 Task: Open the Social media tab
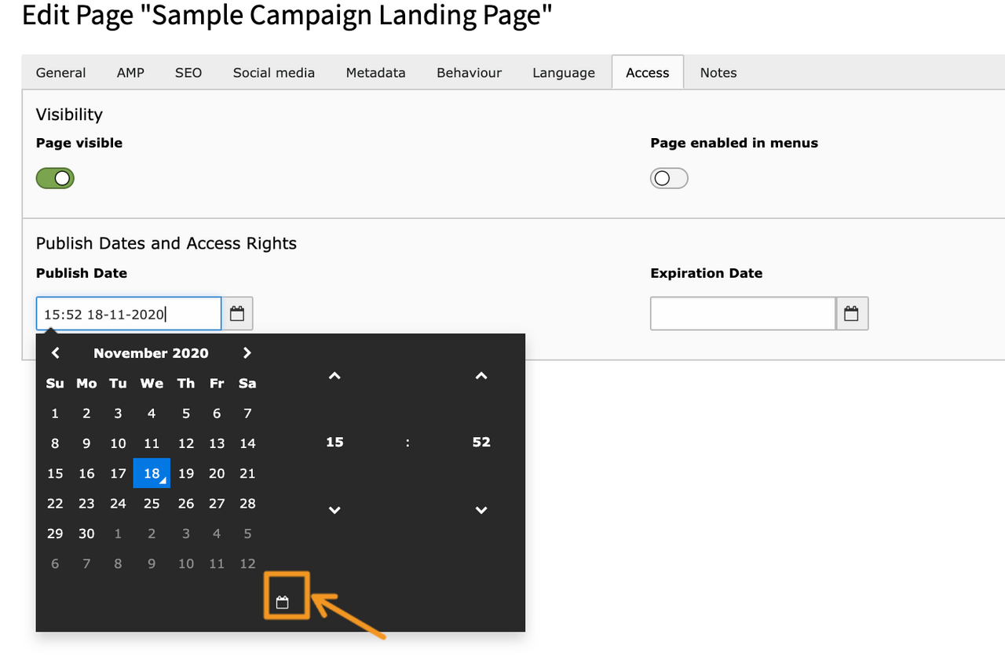pos(273,72)
